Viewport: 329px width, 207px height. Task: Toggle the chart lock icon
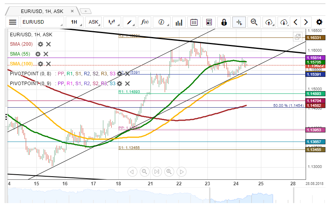(224, 22)
